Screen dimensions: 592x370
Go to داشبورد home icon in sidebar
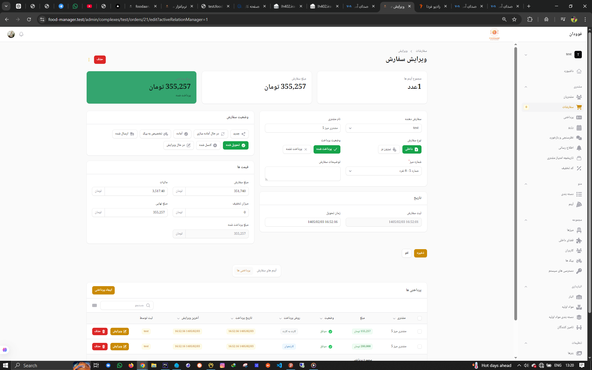[579, 71]
